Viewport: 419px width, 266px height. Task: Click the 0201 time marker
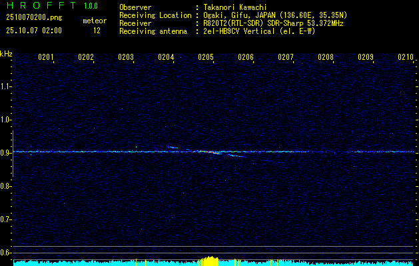tap(46, 57)
